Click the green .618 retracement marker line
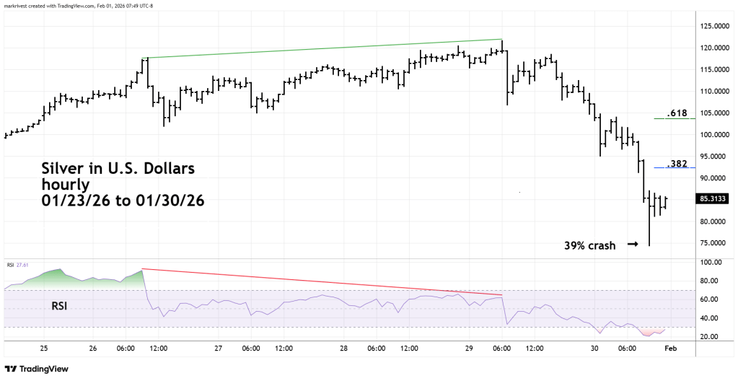The height and width of the screenshot is (381, 738). tap(675, 118)
